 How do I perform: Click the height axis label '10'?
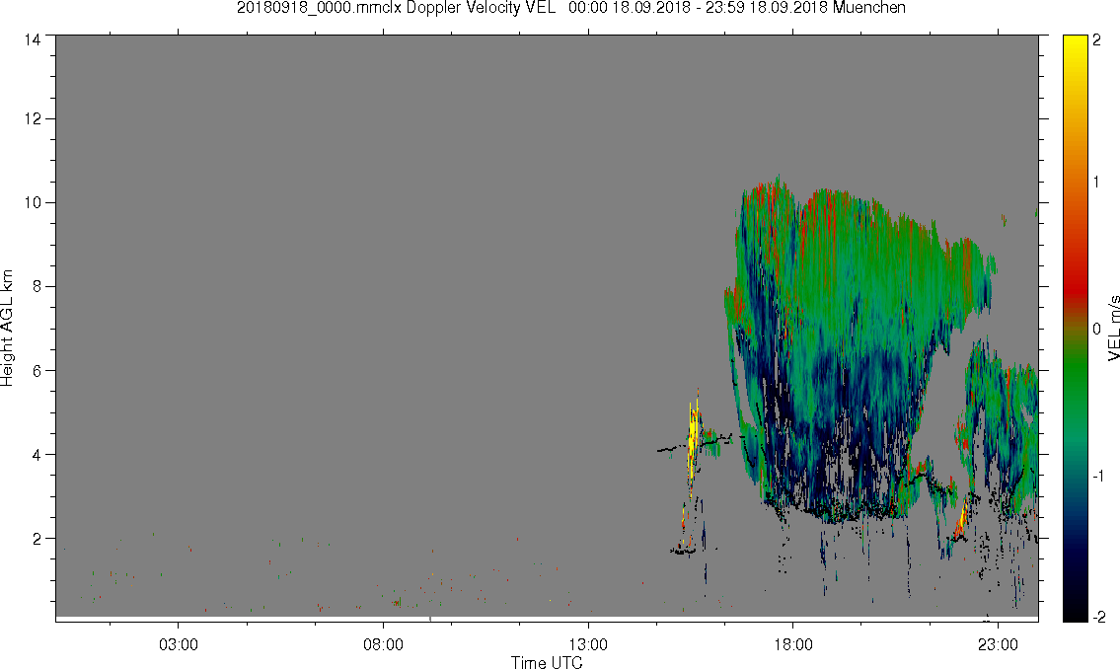(x=33, y=202)
